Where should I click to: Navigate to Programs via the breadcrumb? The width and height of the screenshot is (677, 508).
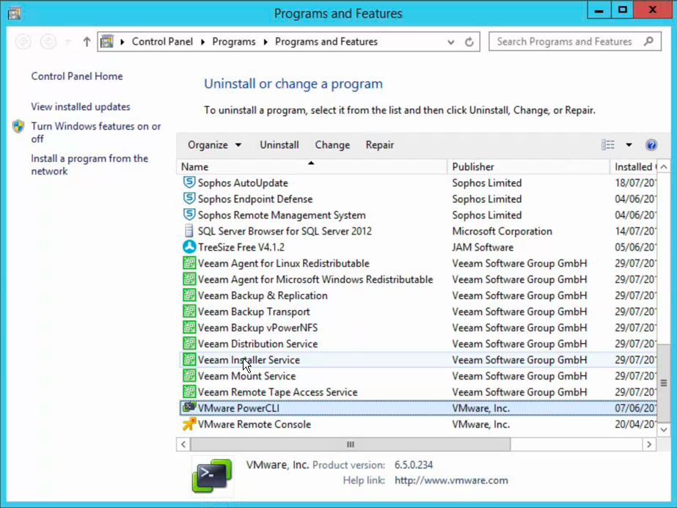point(233,41)
